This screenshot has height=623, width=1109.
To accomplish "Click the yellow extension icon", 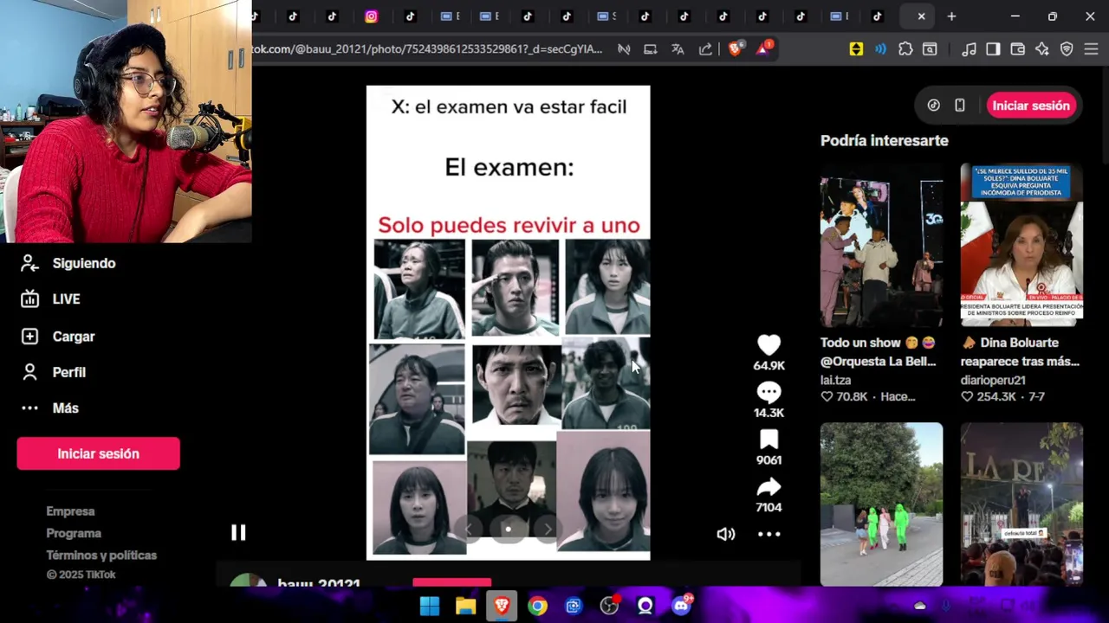I will 856,49.
